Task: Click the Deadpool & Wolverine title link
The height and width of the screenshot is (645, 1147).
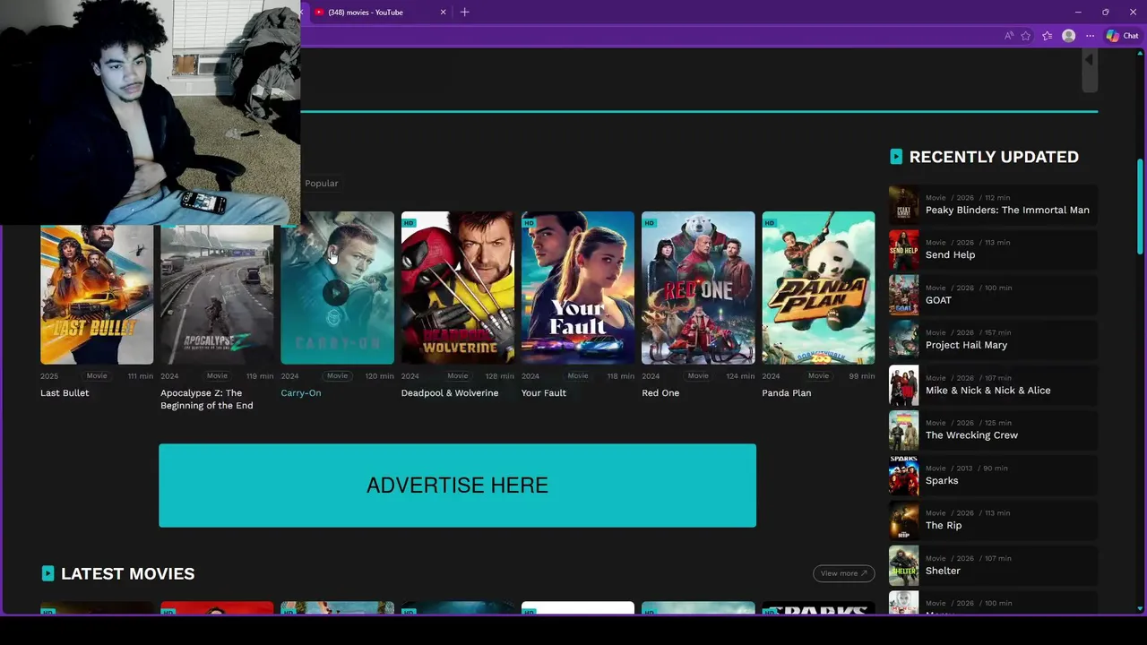Action: point(450,393)
